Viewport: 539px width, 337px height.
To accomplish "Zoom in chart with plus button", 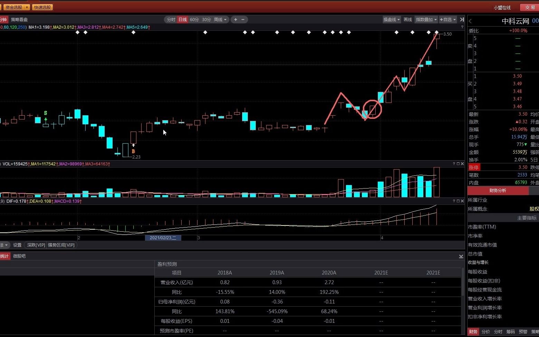I will [x=235, y=20].
